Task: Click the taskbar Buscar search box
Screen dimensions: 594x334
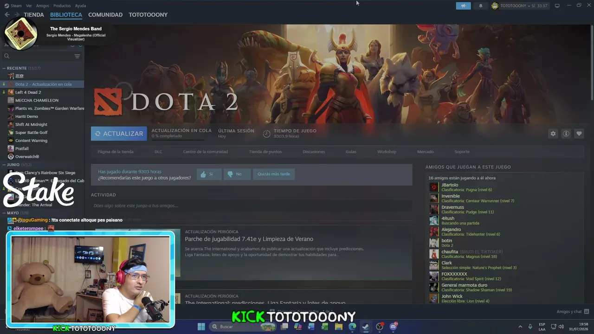Action: (x=242, y=327)
